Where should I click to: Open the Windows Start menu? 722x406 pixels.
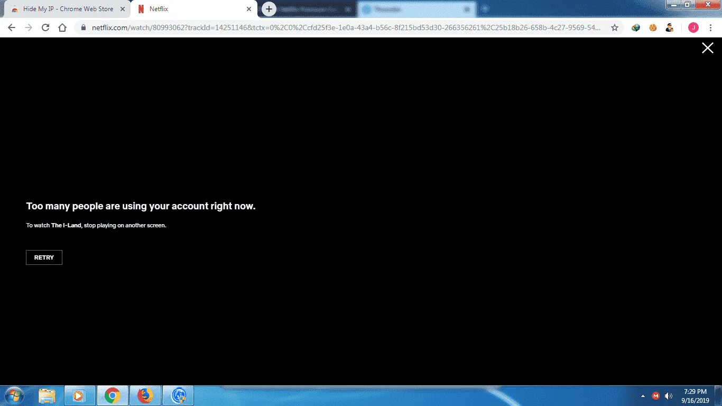pos(13,395)
